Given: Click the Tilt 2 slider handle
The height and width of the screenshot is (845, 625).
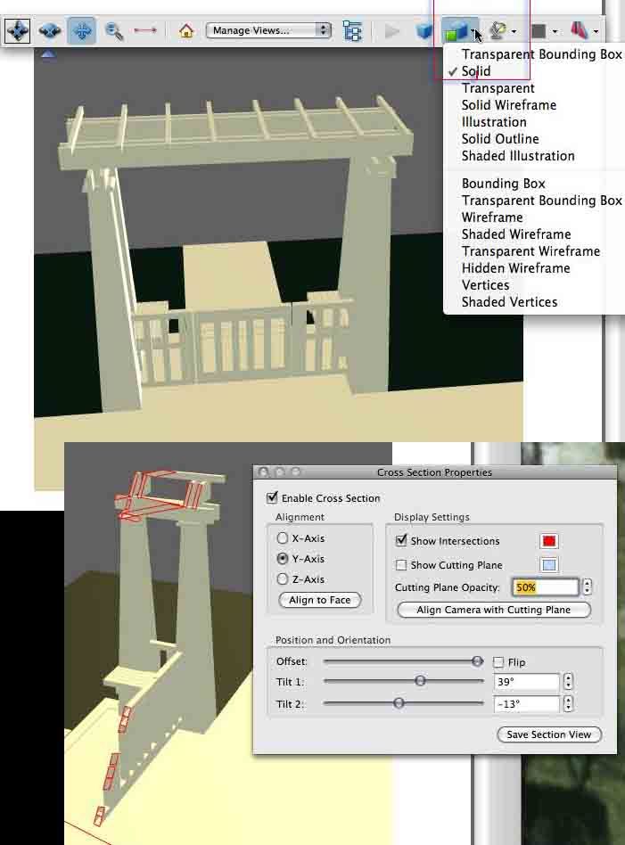Looking at the screenshot, I should [399, 703].
